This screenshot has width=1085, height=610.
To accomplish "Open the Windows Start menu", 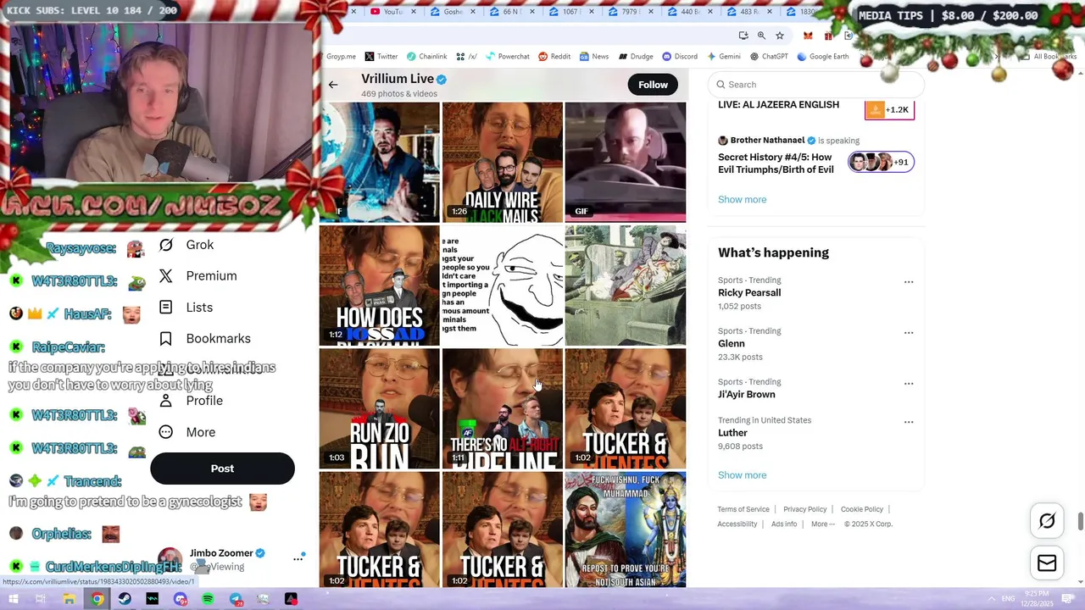I will point(14,599).
